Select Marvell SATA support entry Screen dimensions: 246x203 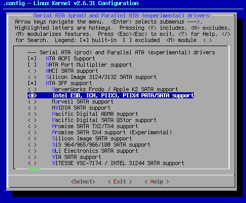[x=83, y=101]
